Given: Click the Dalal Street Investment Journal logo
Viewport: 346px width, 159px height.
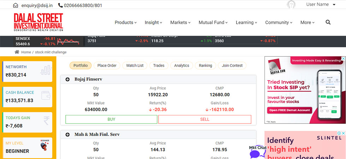Looking at the screenshot, I should (x=38, y=22).
